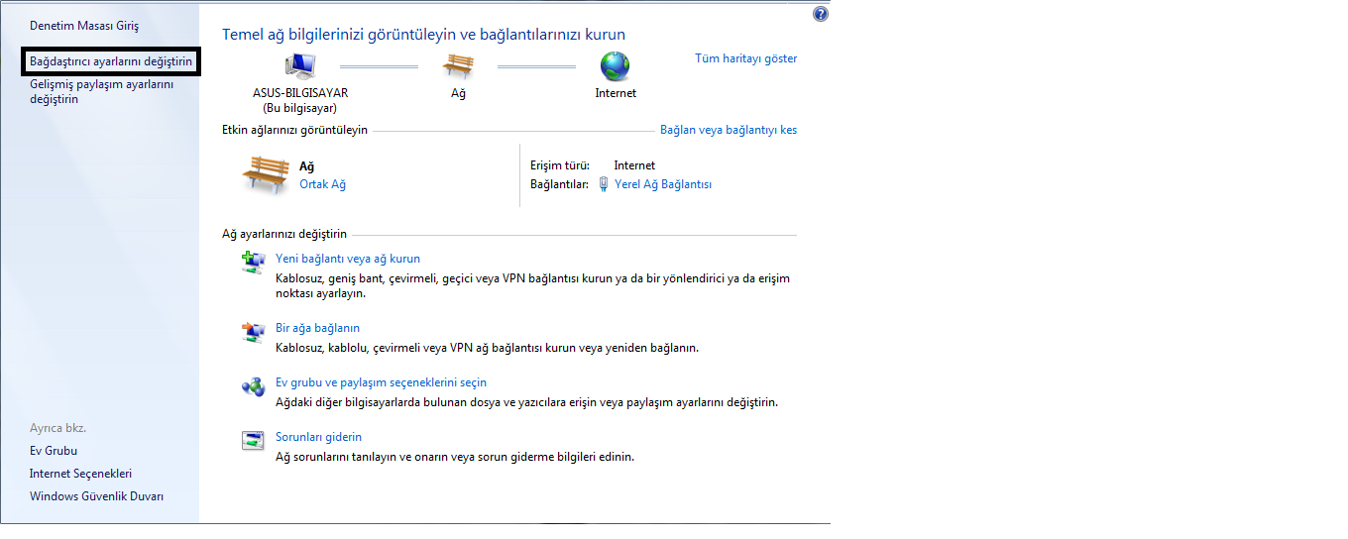Open Bağdaştırıcı ayarlarını değiştirin

point(111,61)
